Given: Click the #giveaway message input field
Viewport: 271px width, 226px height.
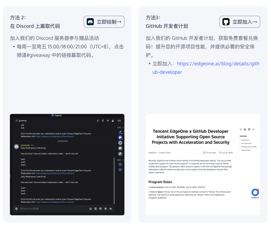Looking at the screenshot, I should pyautogui.click(x=53, y=209).
